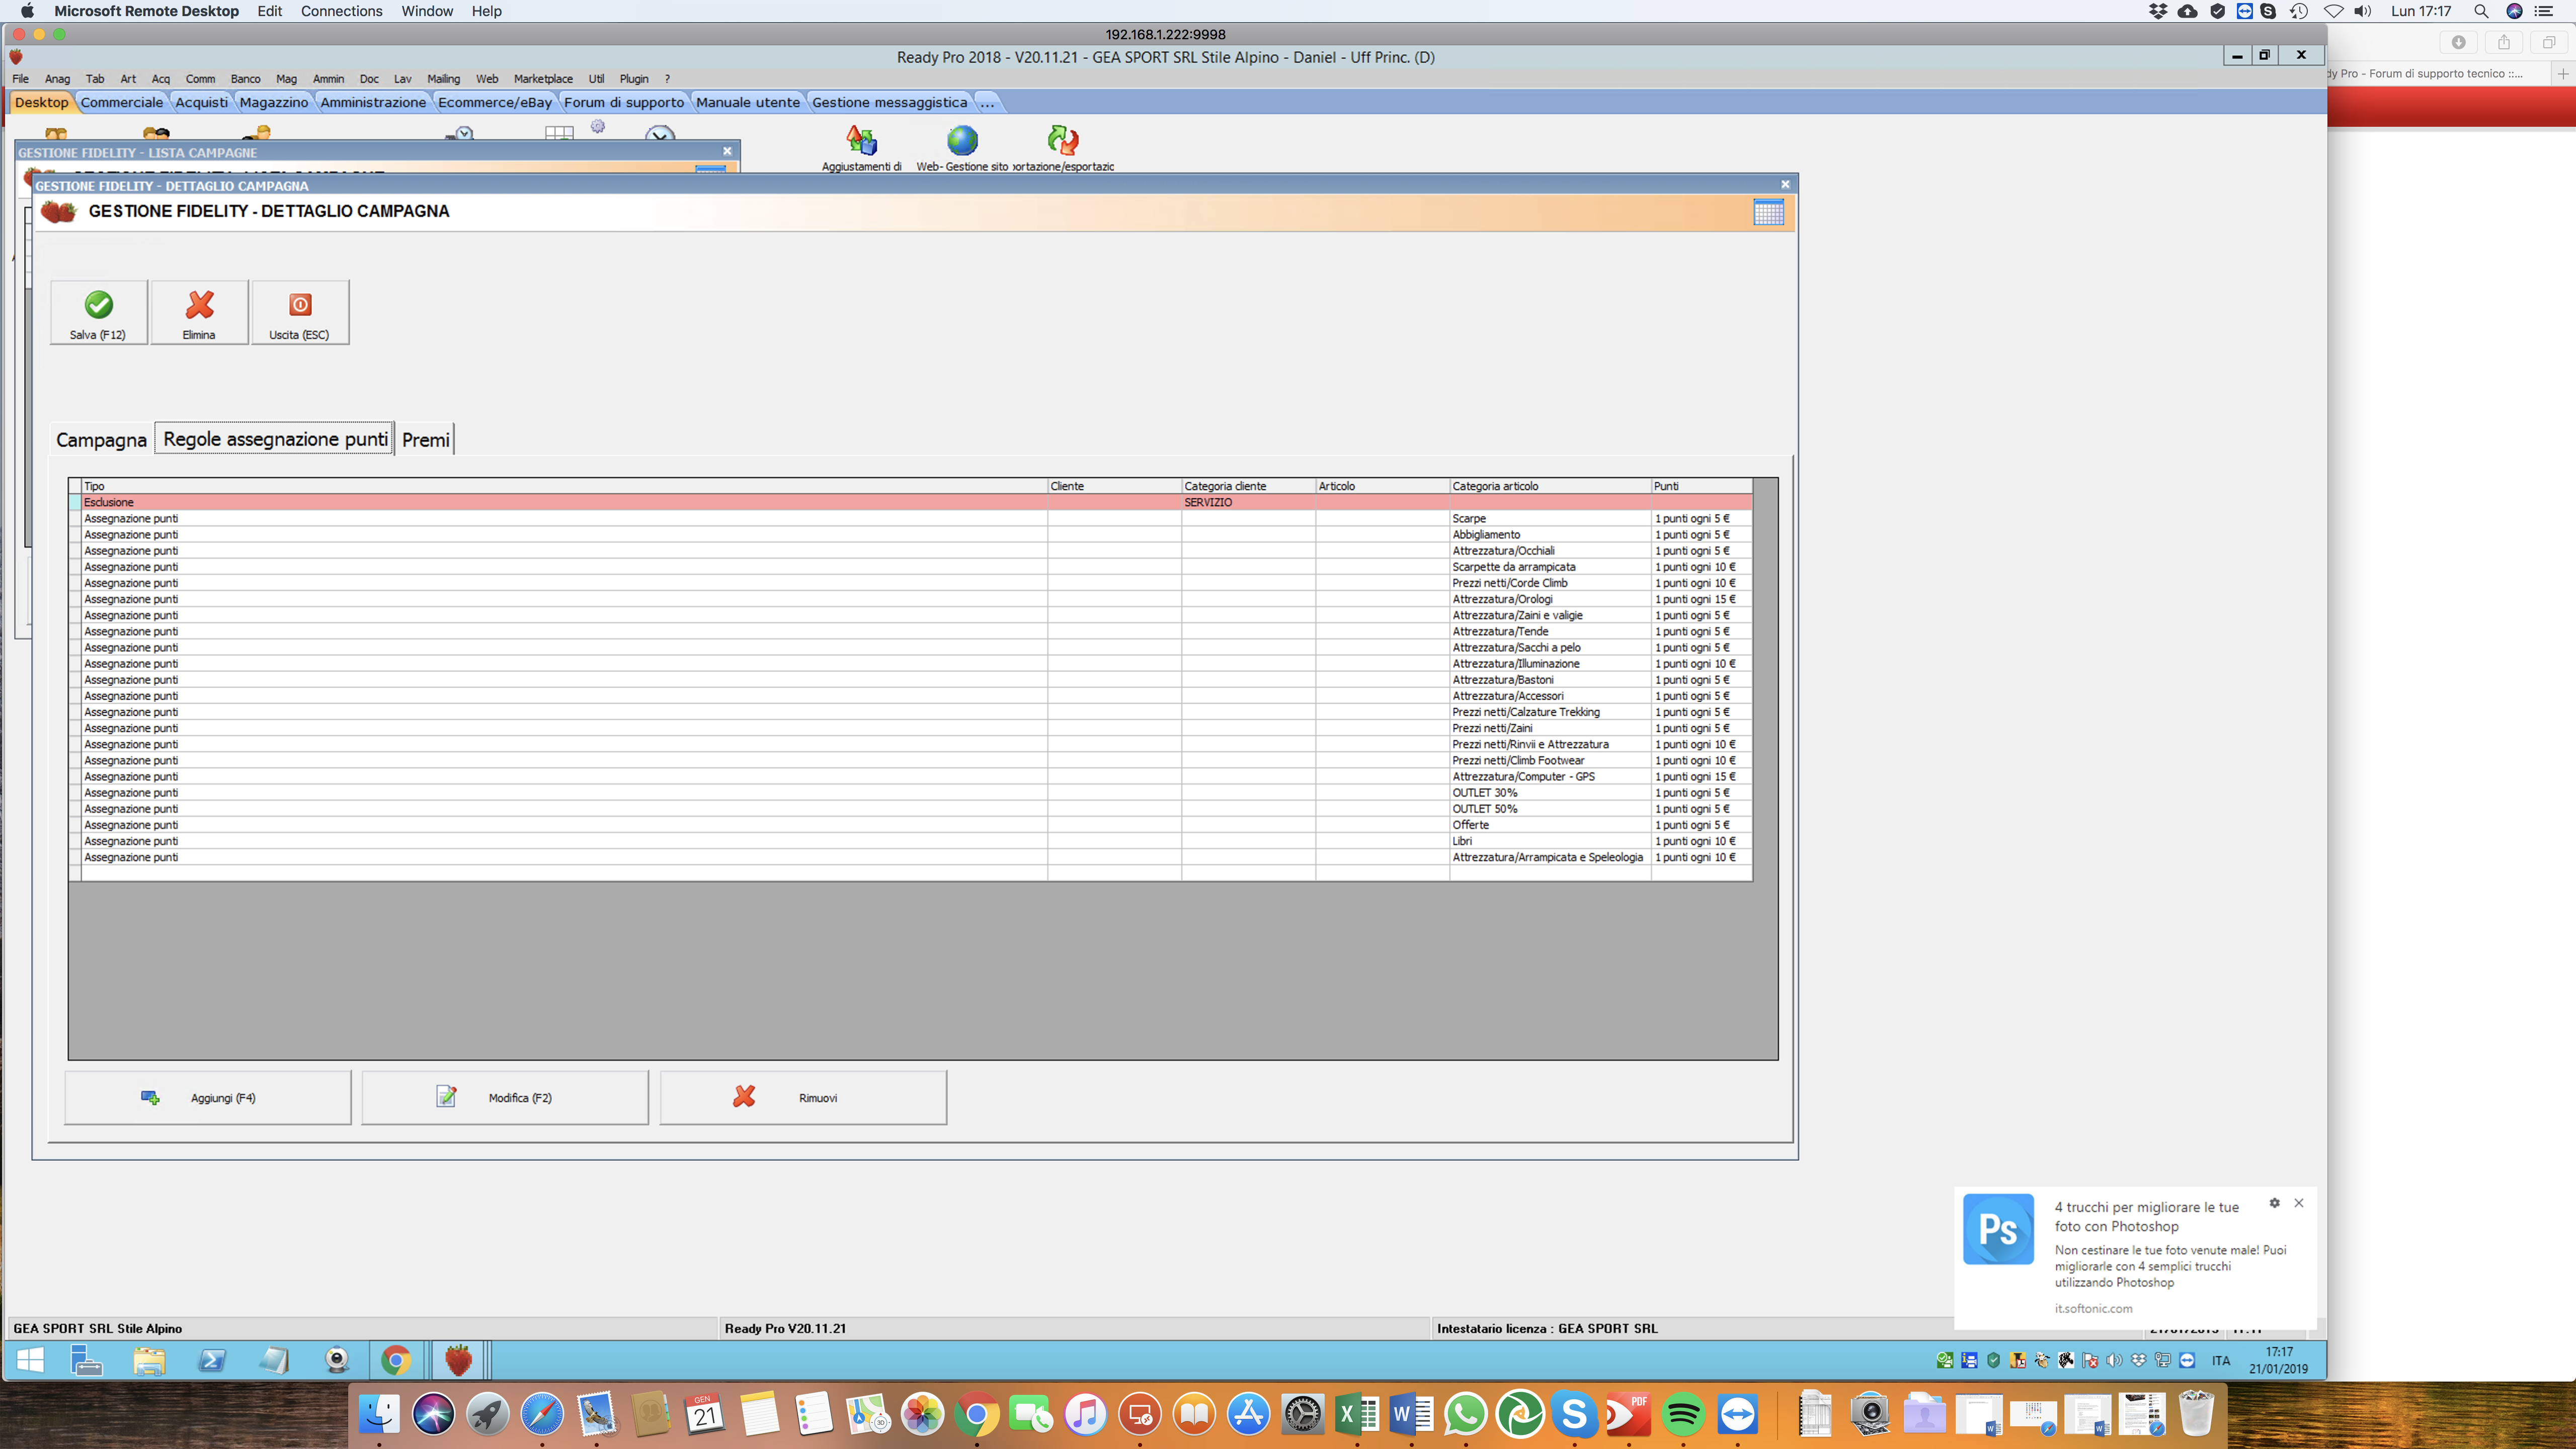
Task: Open Safari from the dock
Action: (x=542, y=1414)
